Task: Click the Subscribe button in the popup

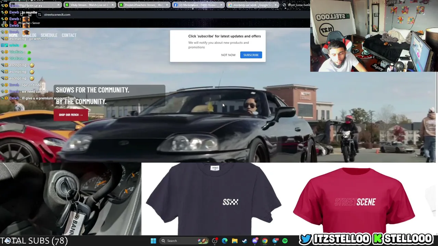Action: (x=251, y=55)
